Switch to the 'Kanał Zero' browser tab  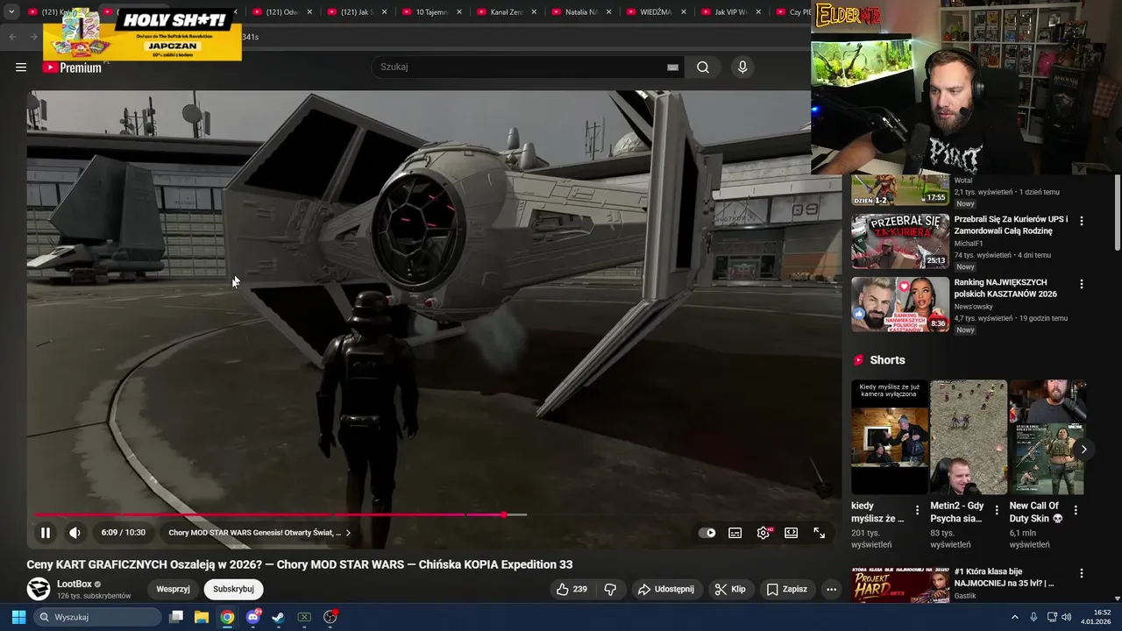tap(508, 12)
